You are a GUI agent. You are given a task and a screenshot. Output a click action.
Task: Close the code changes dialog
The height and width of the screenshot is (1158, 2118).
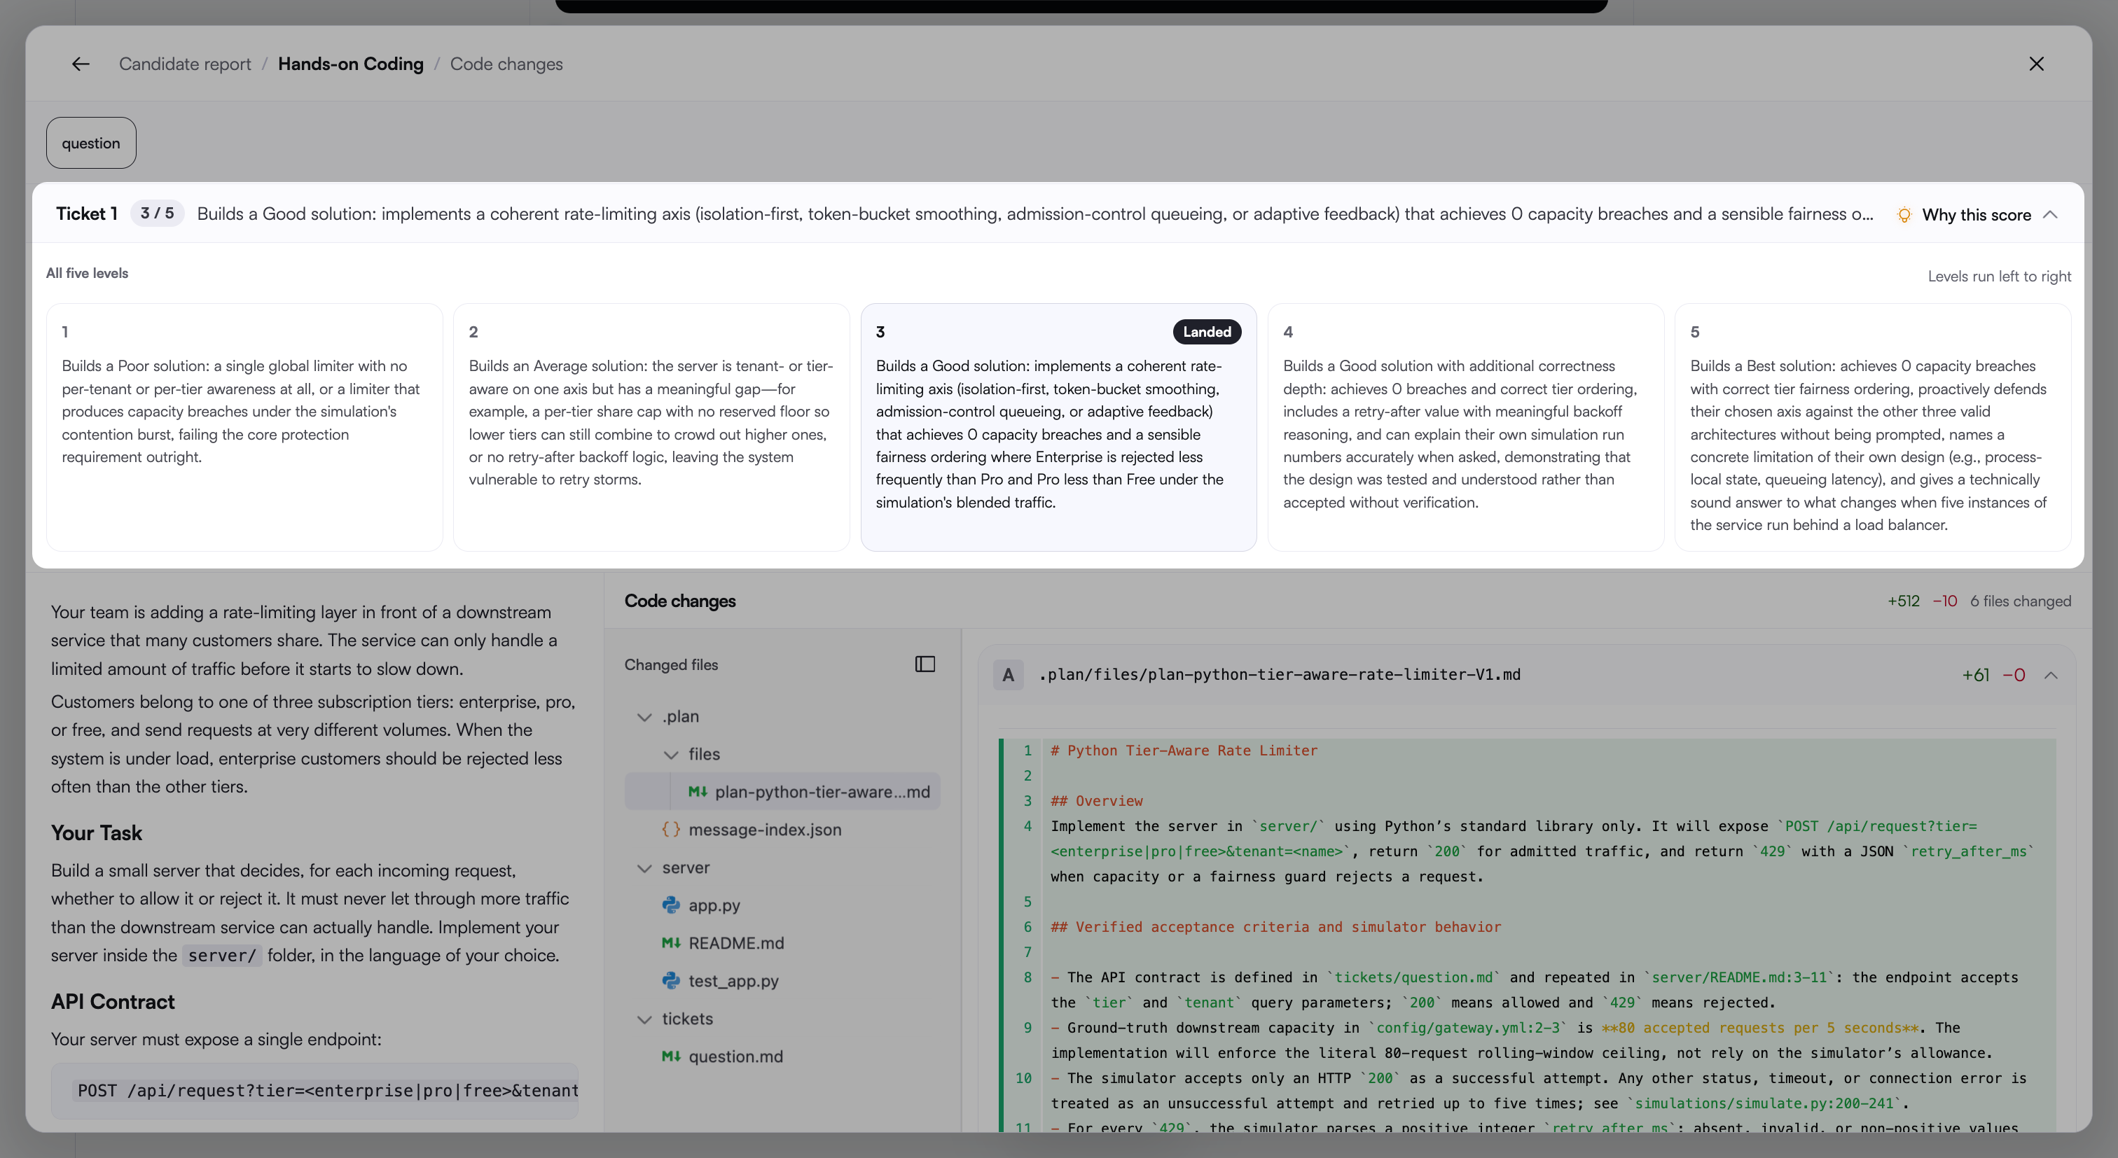2036,64
